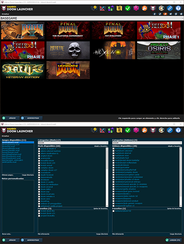Click the 'Borrar nota..' link
Screen dimensions: 184x244
[x=7, y=234]
